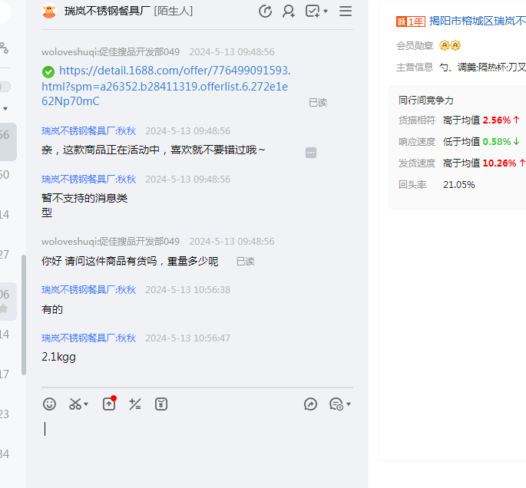Click sender name 瑞岚不锈钢餐具厂:秋秋 above 2.1kgg

pos(88,338)
